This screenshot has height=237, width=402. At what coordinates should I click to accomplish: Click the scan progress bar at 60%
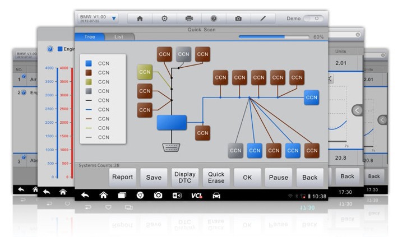pos(274,37)
